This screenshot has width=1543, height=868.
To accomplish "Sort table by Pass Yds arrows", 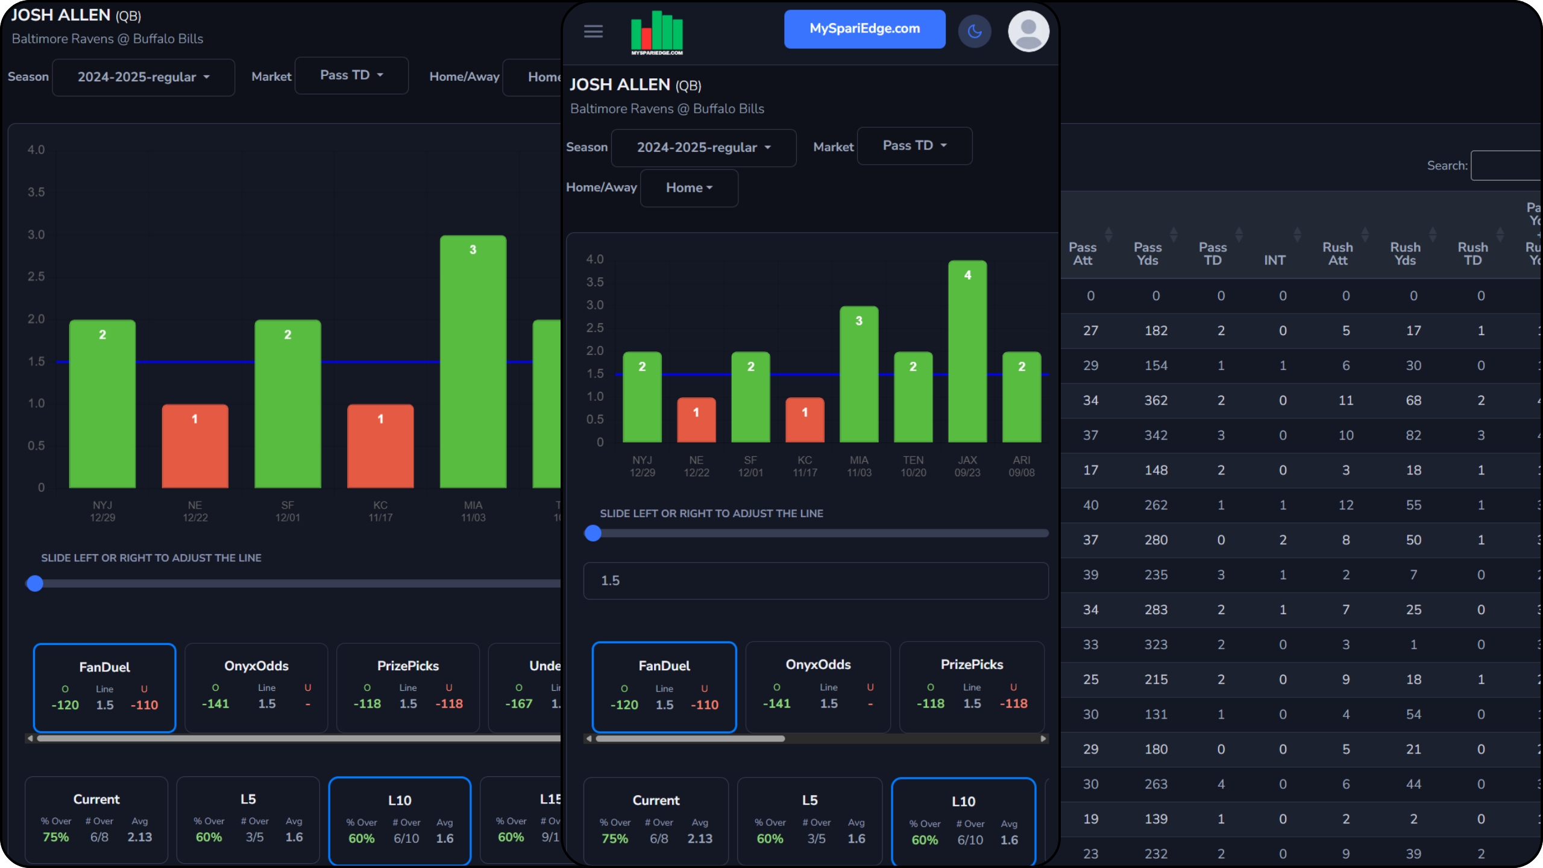I will click(x=1173, y=234).
